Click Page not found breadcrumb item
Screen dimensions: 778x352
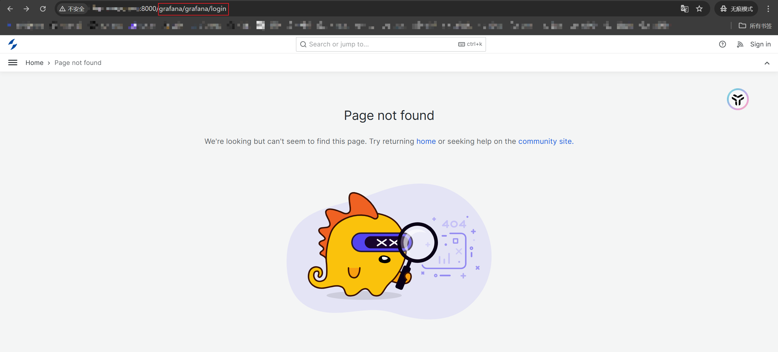pos(78,63)
